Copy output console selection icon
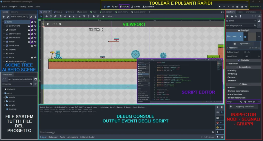The image size is (263, 141). click(222, 107)
